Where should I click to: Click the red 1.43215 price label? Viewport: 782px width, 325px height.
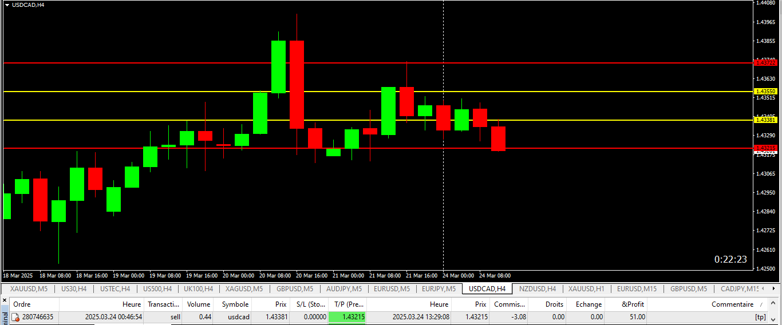[766, 148]
